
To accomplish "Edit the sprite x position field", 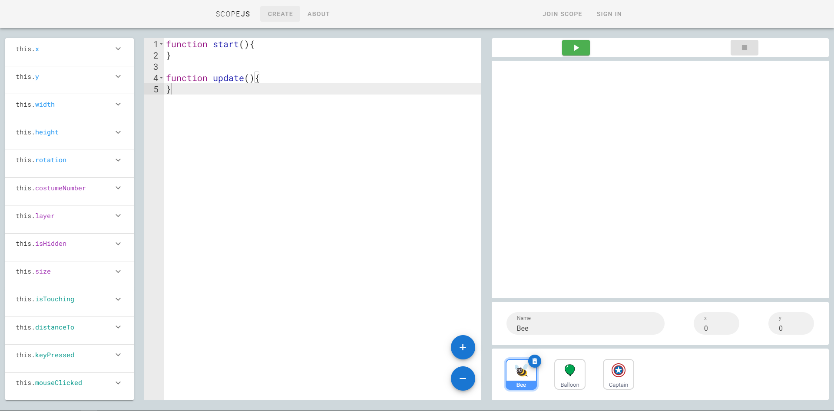I will [716, 323].
